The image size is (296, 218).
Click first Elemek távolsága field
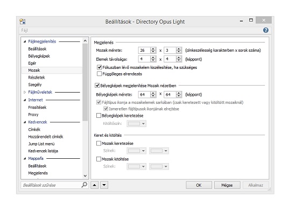pyautogui.click(x=144, y=59)
